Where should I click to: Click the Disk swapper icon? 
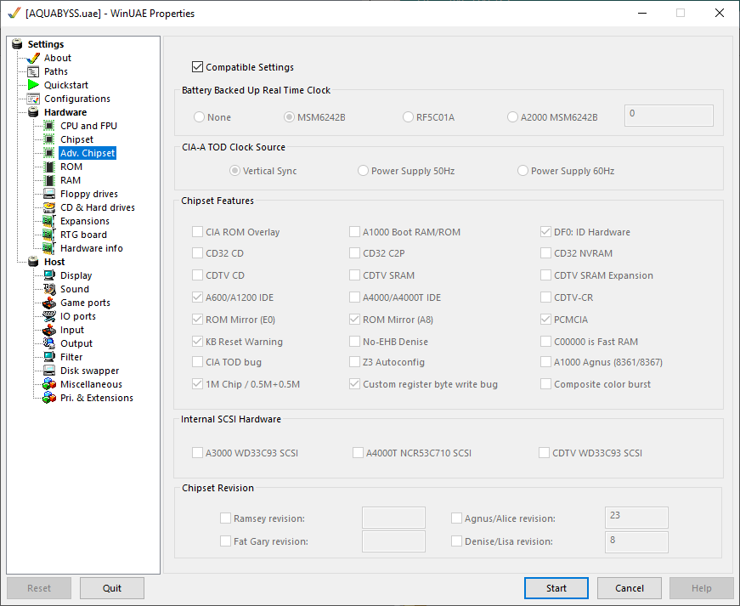(x=49, y=371)
